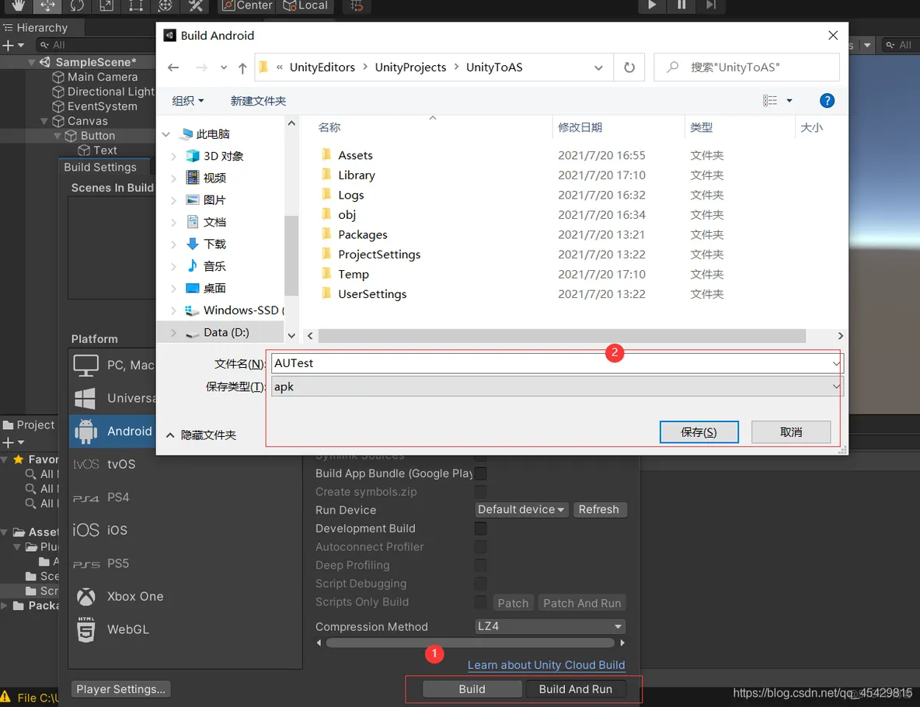The image size is (920, 707).
Task: Select the Scale tool in Unity toolbar
Action: (106, 6)
